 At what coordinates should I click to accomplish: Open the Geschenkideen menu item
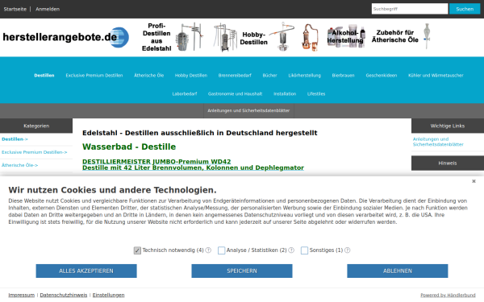point(382,76)
